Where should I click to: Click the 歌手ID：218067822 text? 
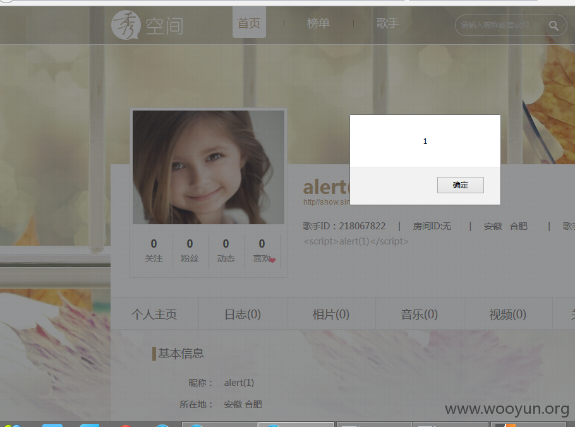[x=344, y=226]
